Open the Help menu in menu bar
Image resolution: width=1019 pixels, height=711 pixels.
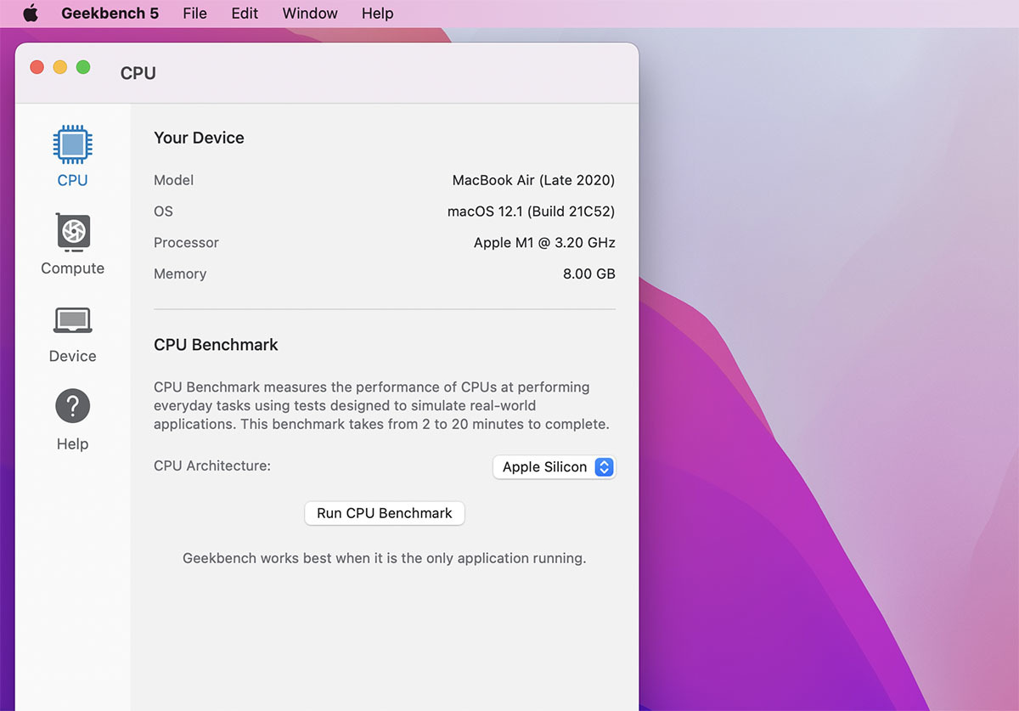pos(377,14)
